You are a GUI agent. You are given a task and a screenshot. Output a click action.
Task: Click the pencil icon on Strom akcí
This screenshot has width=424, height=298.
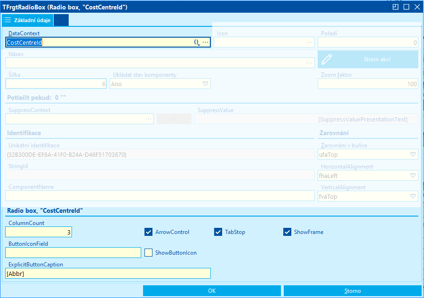[327, 59]
